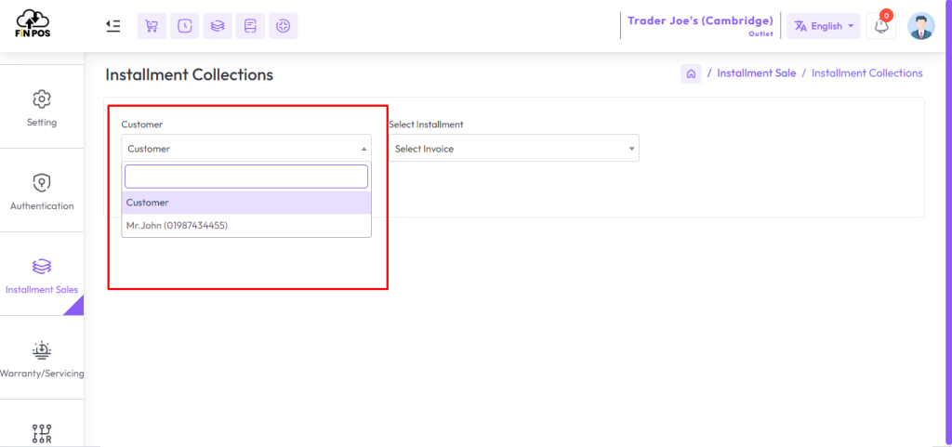Collapse the sidebar with the menu toggle icon
Viewport: 952px width, 447px height.
coord(112,25)
